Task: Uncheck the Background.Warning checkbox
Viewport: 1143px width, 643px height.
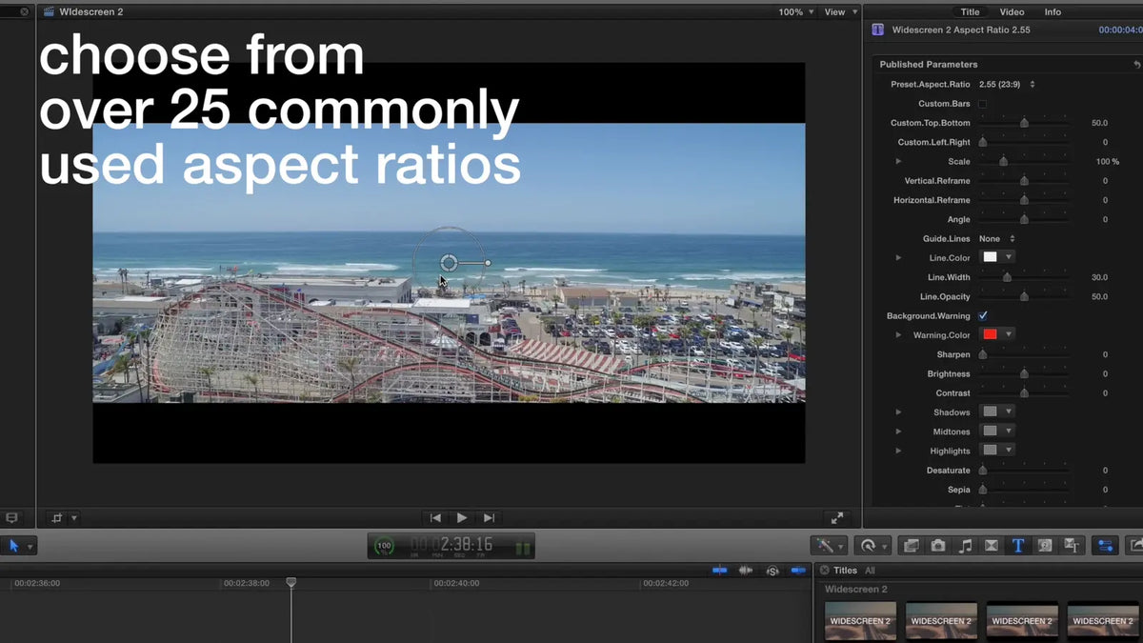Action: coord(982,315)
